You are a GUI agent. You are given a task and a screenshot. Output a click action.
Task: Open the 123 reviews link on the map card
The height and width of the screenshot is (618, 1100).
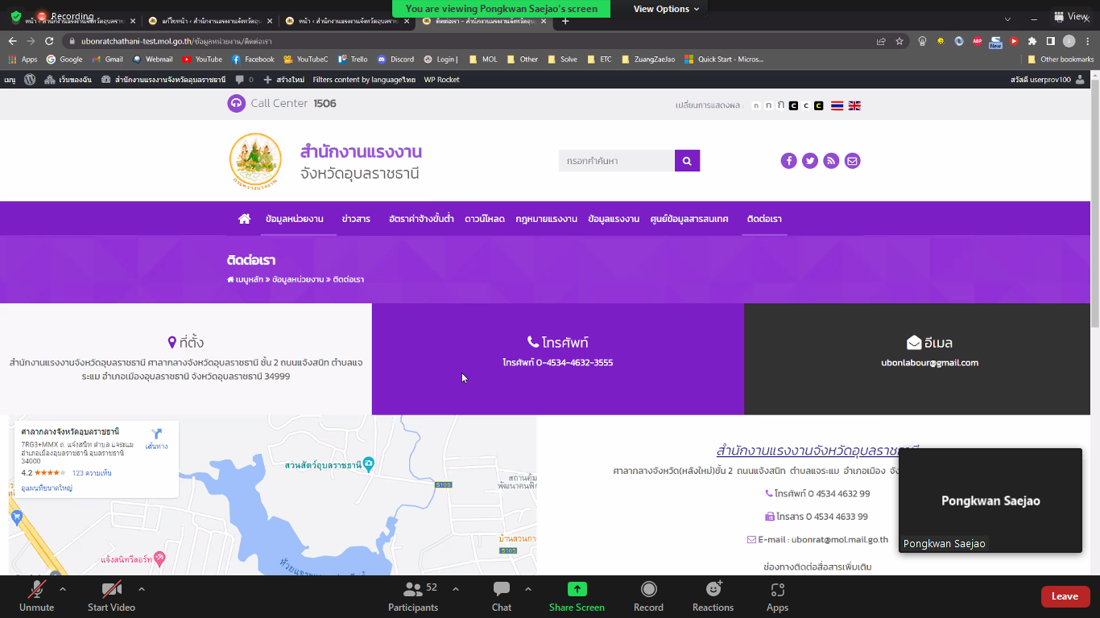click(92, 472)
